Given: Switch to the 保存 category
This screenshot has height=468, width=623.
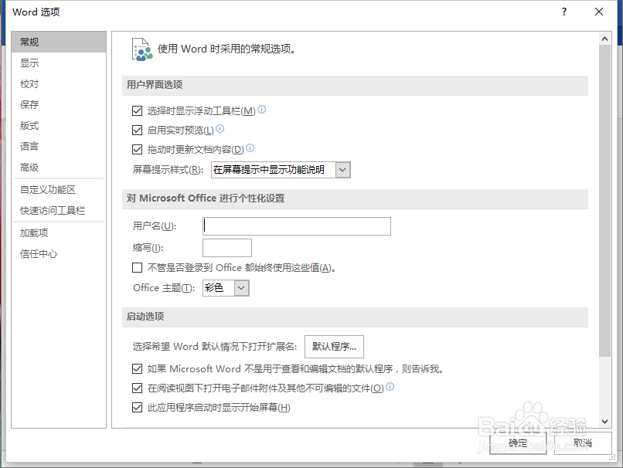Looking at the screenshot, I should 59,105.
